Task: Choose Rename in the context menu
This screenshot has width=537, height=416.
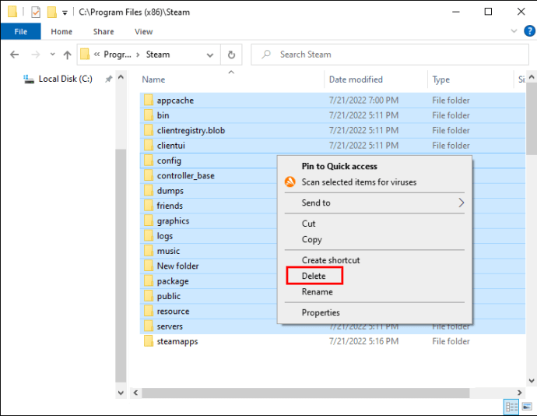Action: pyautogui.click(x=317, y=292)
